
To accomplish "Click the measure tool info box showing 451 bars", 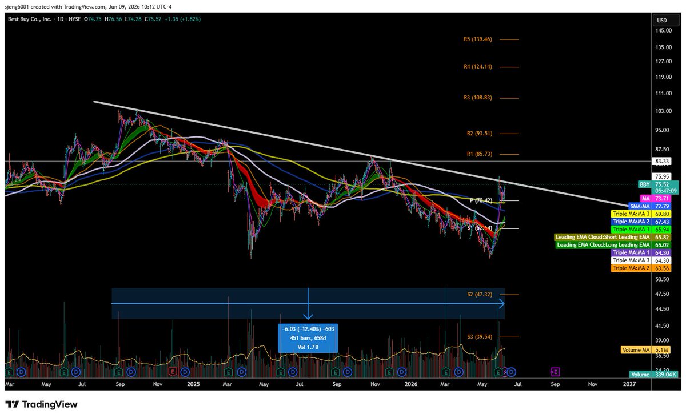I will (x=308, y=337).
